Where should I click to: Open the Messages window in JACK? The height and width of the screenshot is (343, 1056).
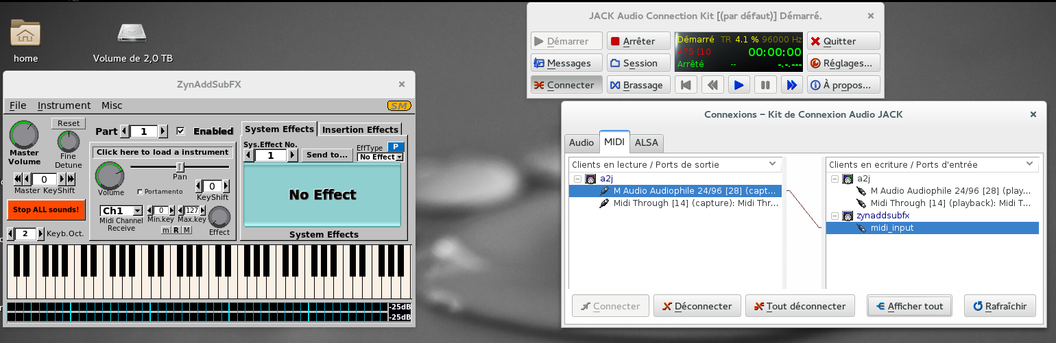point(566,63)
